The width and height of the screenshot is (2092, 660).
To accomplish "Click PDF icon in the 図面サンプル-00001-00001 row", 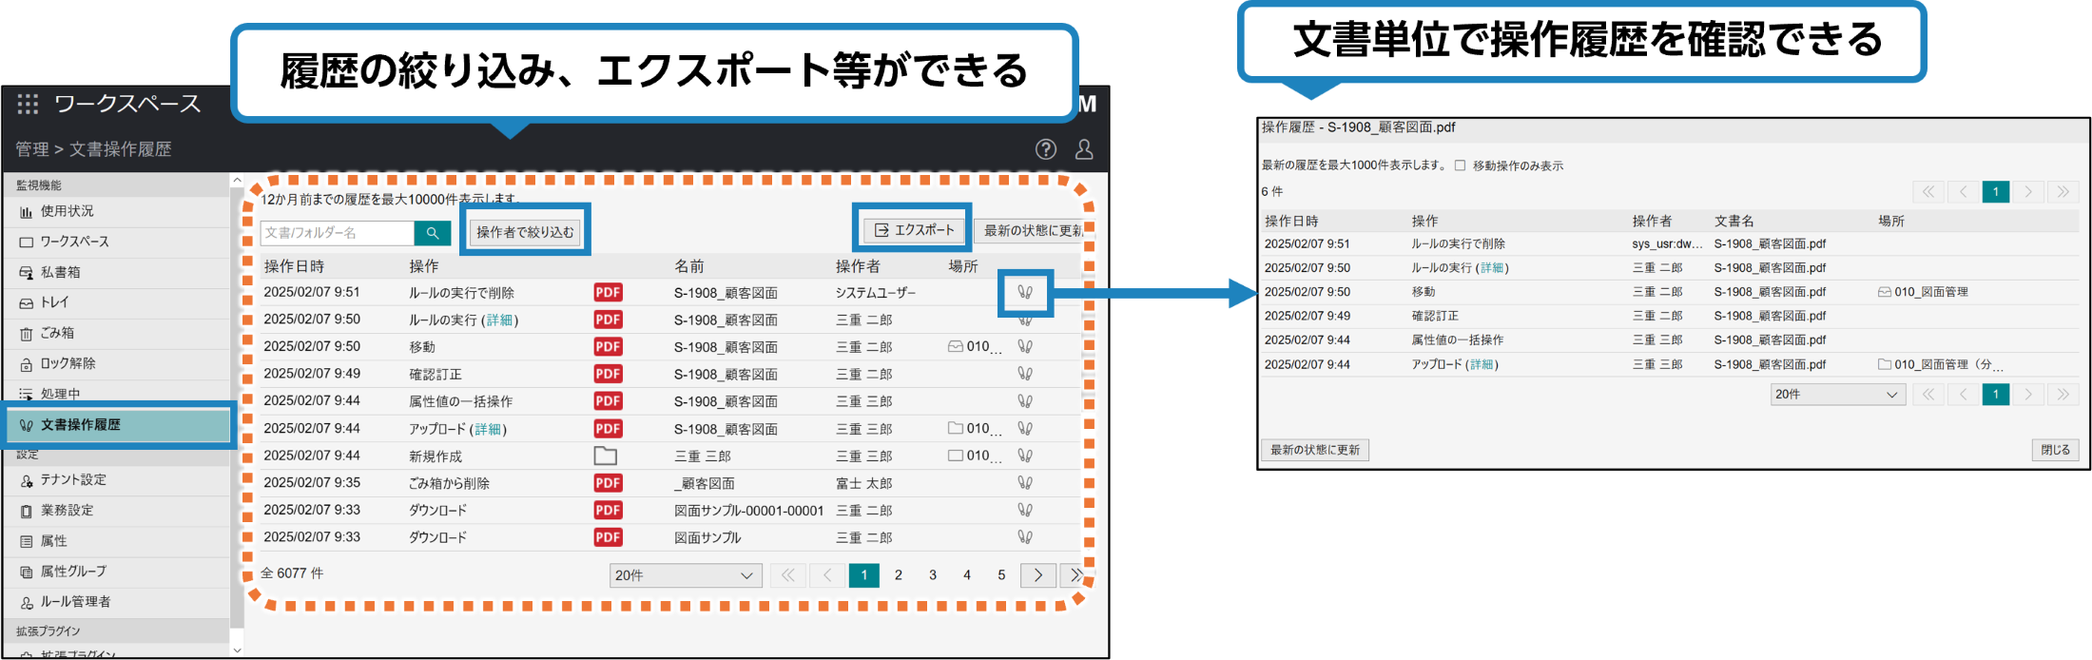I will [608, 511].
